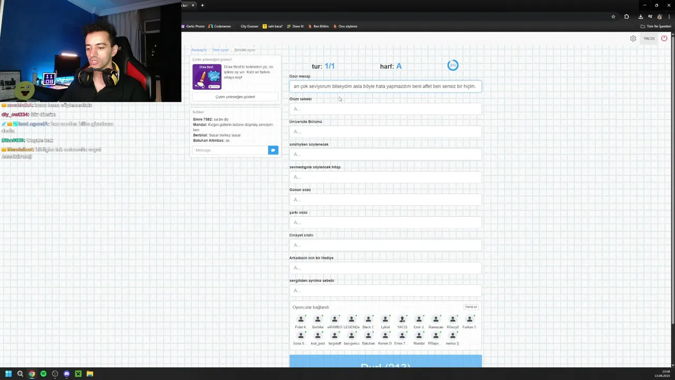This screenshot has width=675, height=380.
Task: Focus the Cinayet silahı answer field
Action: [x=385, y=245]
